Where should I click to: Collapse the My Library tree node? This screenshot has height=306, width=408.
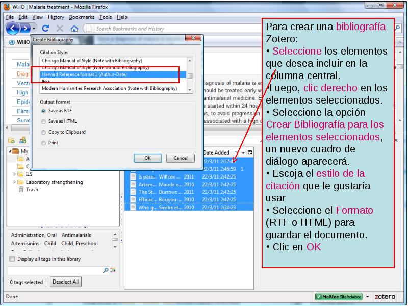tap(10, 151)
